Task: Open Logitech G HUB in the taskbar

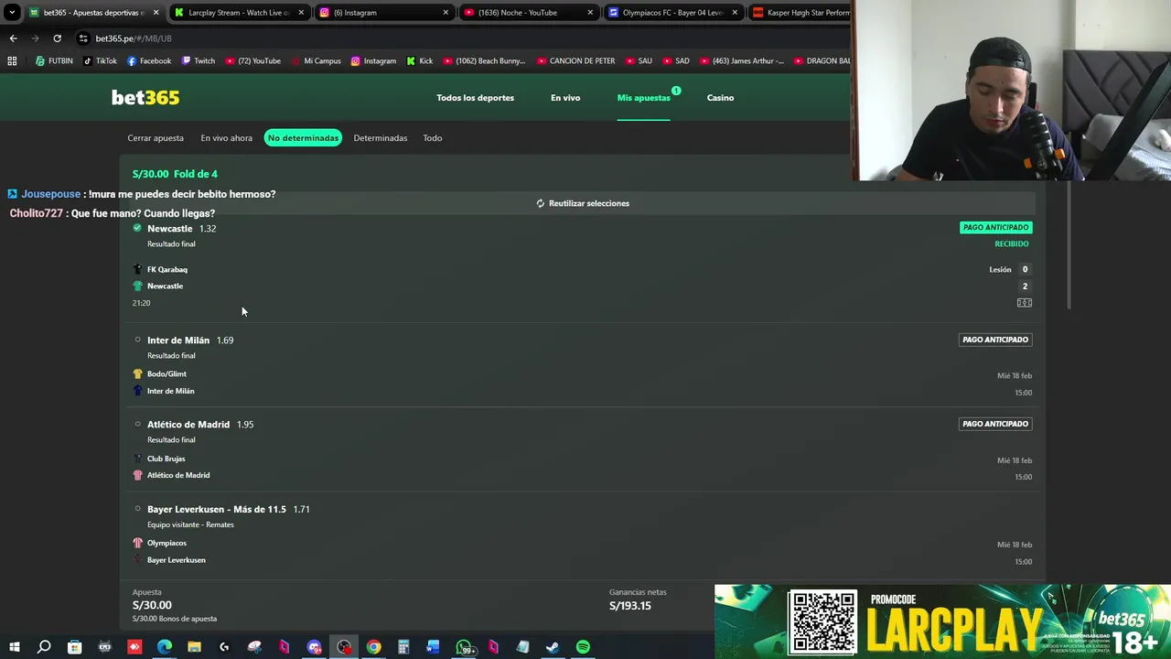Action: pos(224,647)
